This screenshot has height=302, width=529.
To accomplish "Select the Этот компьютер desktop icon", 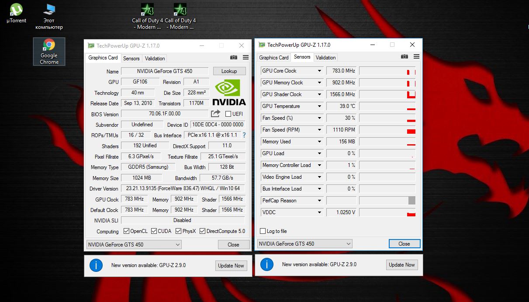I will [x=49, y=16].
